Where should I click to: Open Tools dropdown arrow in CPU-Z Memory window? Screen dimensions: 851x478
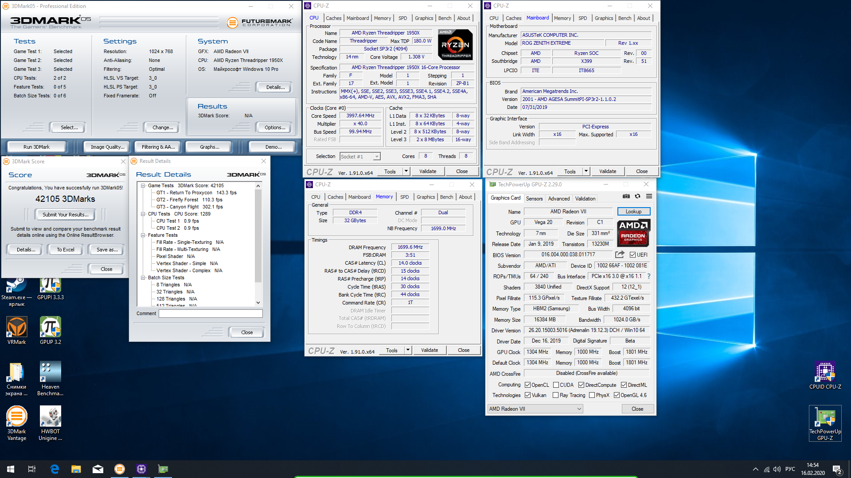[408, 350]
